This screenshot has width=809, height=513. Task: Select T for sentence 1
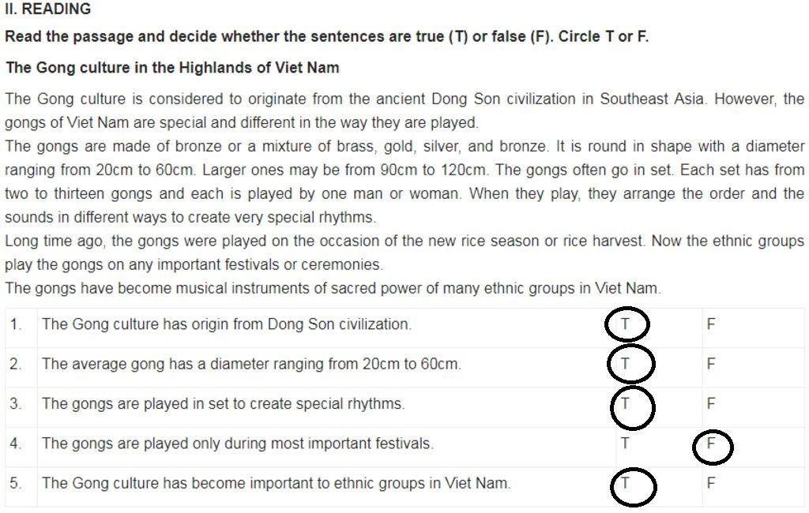(x=625, y=324)
